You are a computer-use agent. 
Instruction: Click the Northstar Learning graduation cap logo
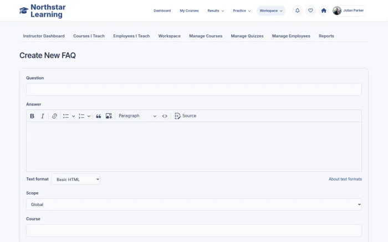click(x=24, y=10)
